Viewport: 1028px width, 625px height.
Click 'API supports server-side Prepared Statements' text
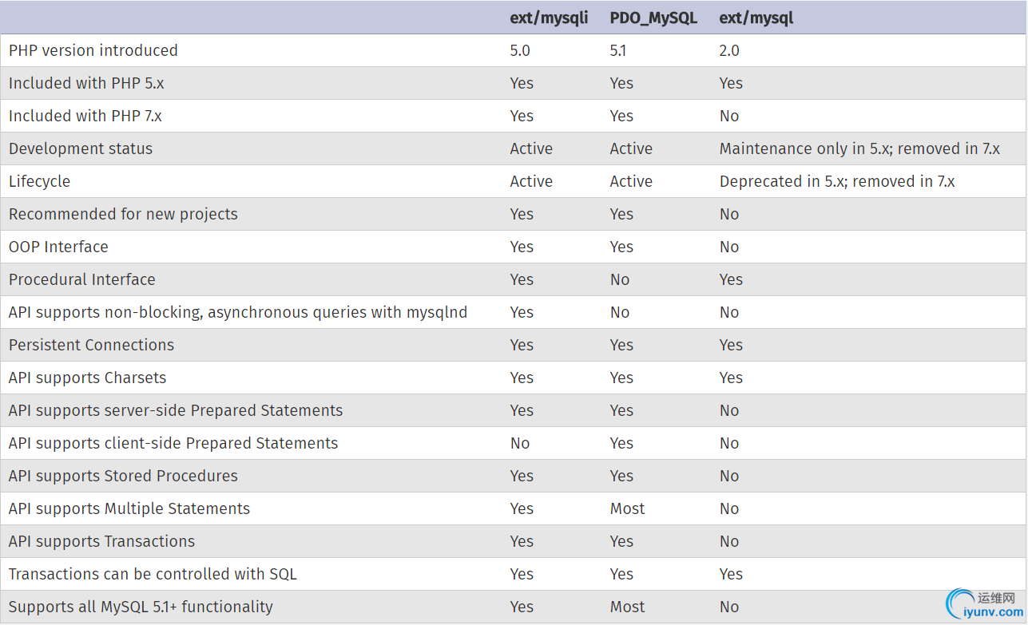(176, 410)
